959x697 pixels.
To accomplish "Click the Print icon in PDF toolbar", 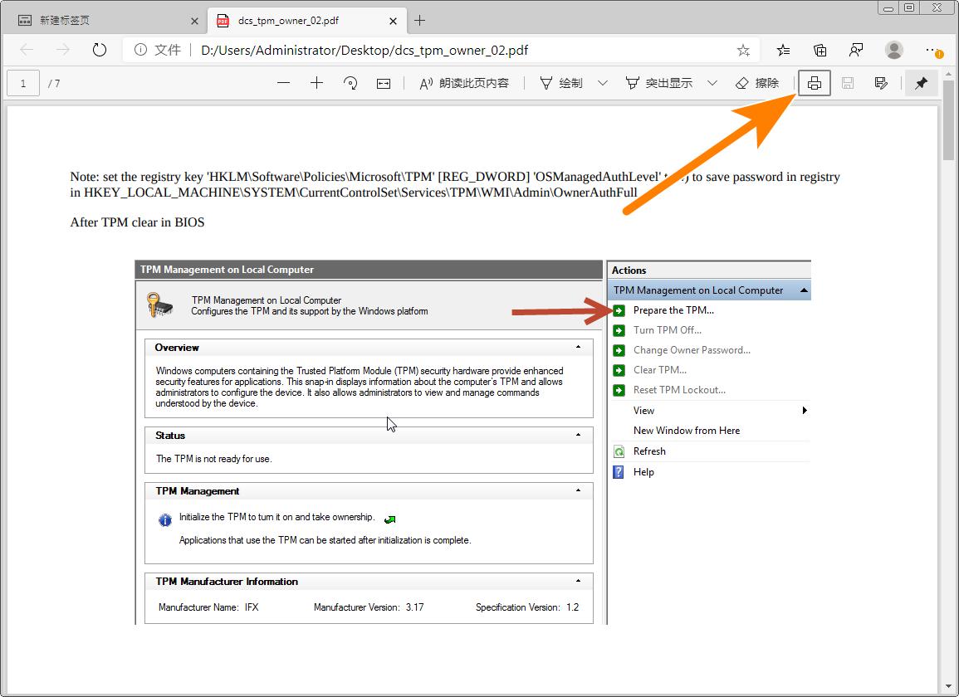I will 814,83.
